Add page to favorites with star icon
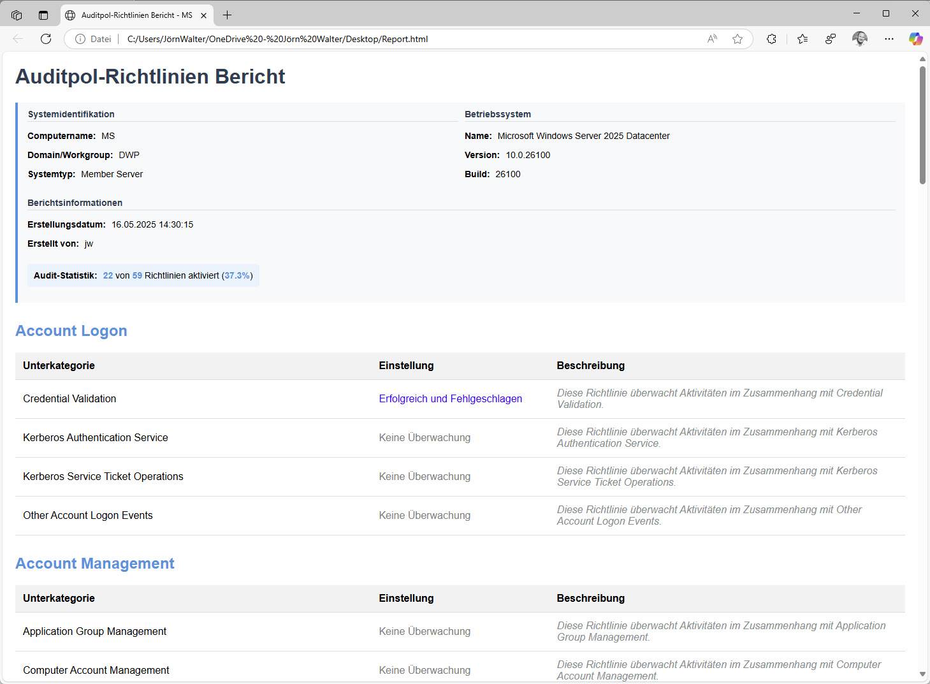Screen dimensions: 930x684 [737, 39]
